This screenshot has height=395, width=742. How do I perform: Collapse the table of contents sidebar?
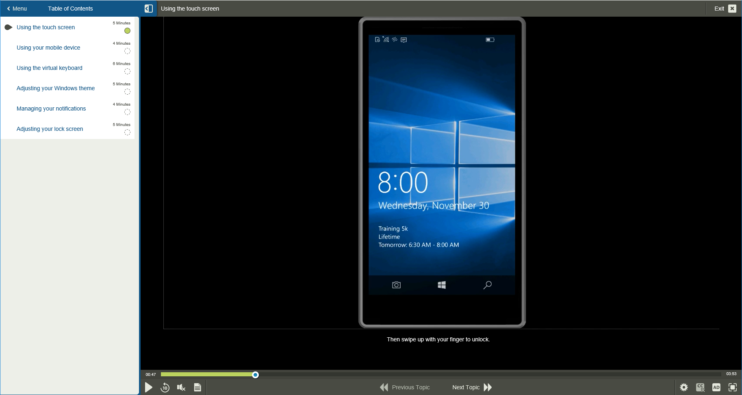[149, 9]
